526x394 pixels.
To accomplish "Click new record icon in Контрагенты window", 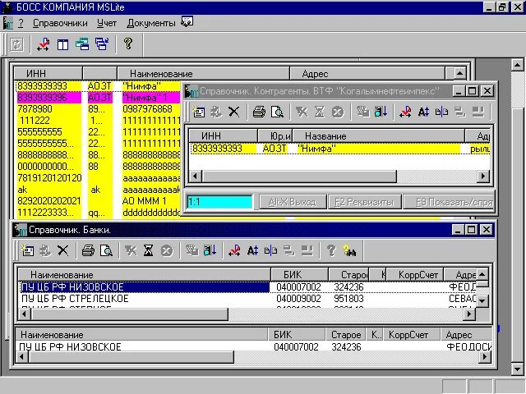I will pos(198,112).
